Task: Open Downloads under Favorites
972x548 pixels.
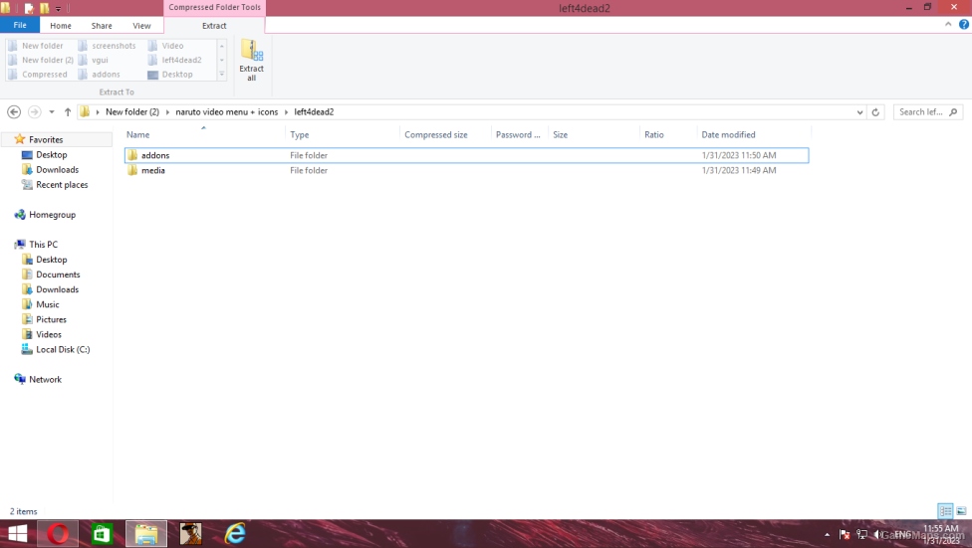Action: point(57,170)
